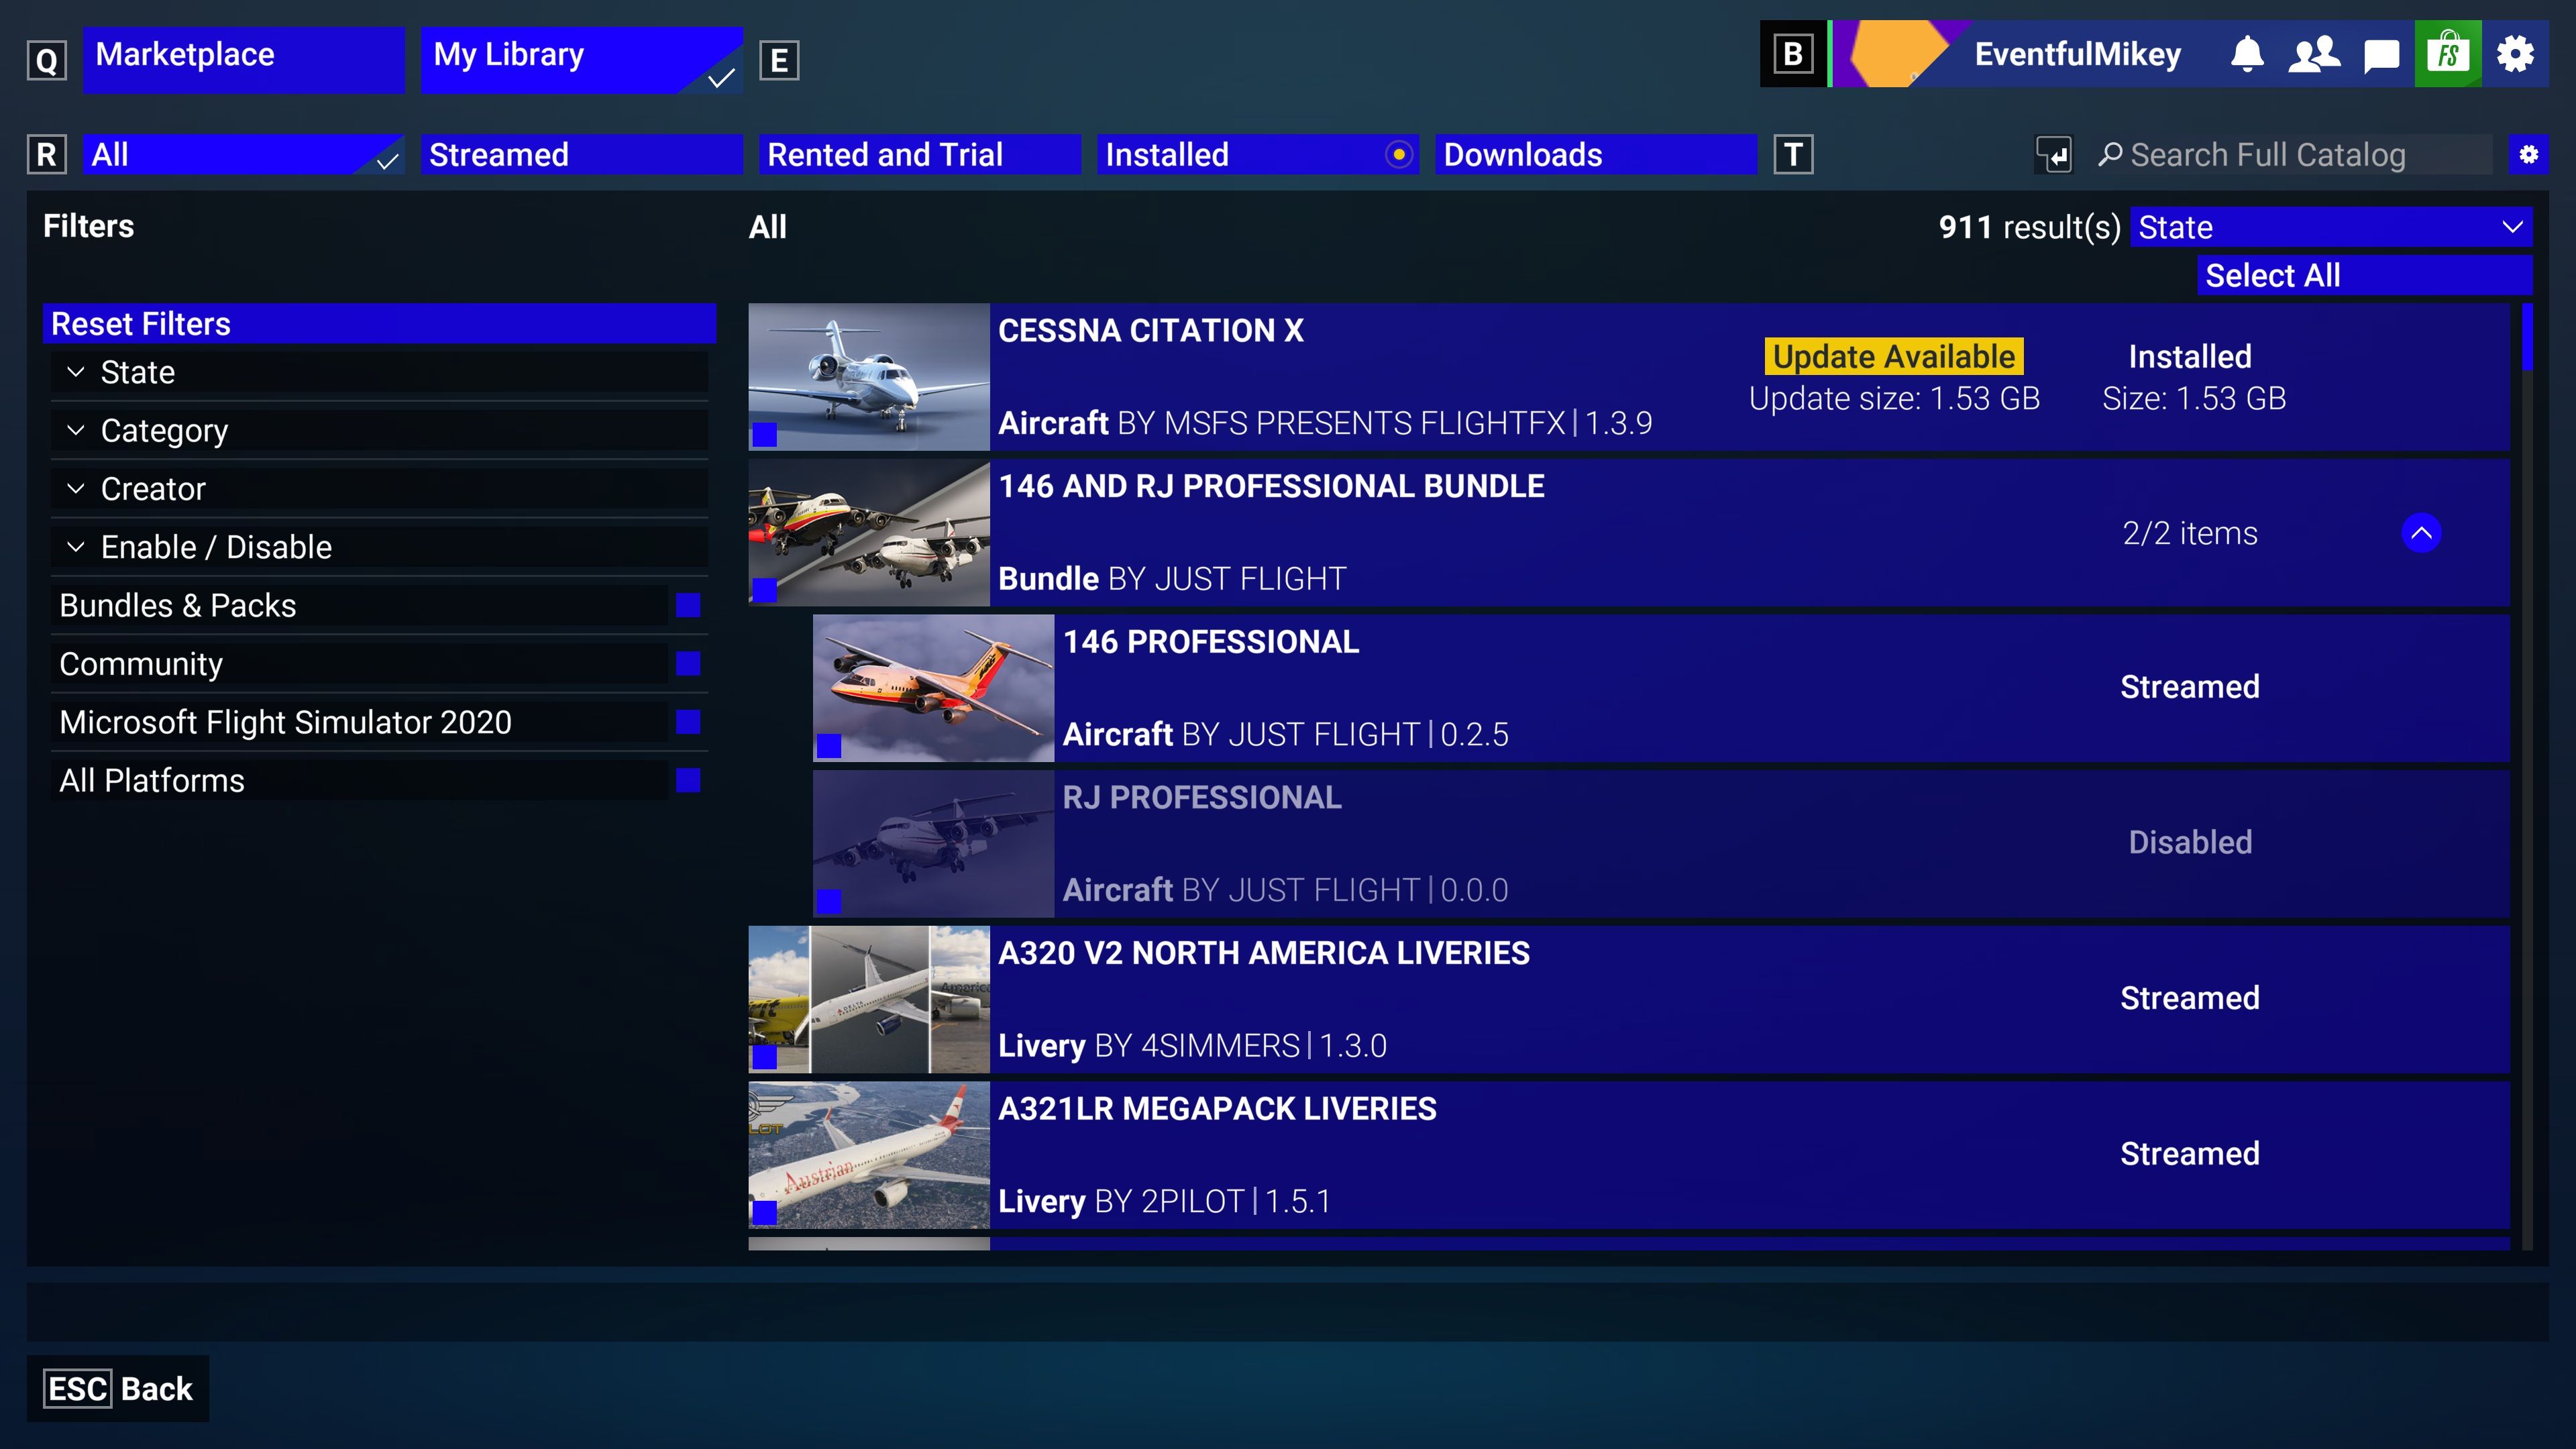The height and width of the screenshot is (1449, 2576).
Task: Expand the Enable / Disable filter section
Action: [379, 547]
